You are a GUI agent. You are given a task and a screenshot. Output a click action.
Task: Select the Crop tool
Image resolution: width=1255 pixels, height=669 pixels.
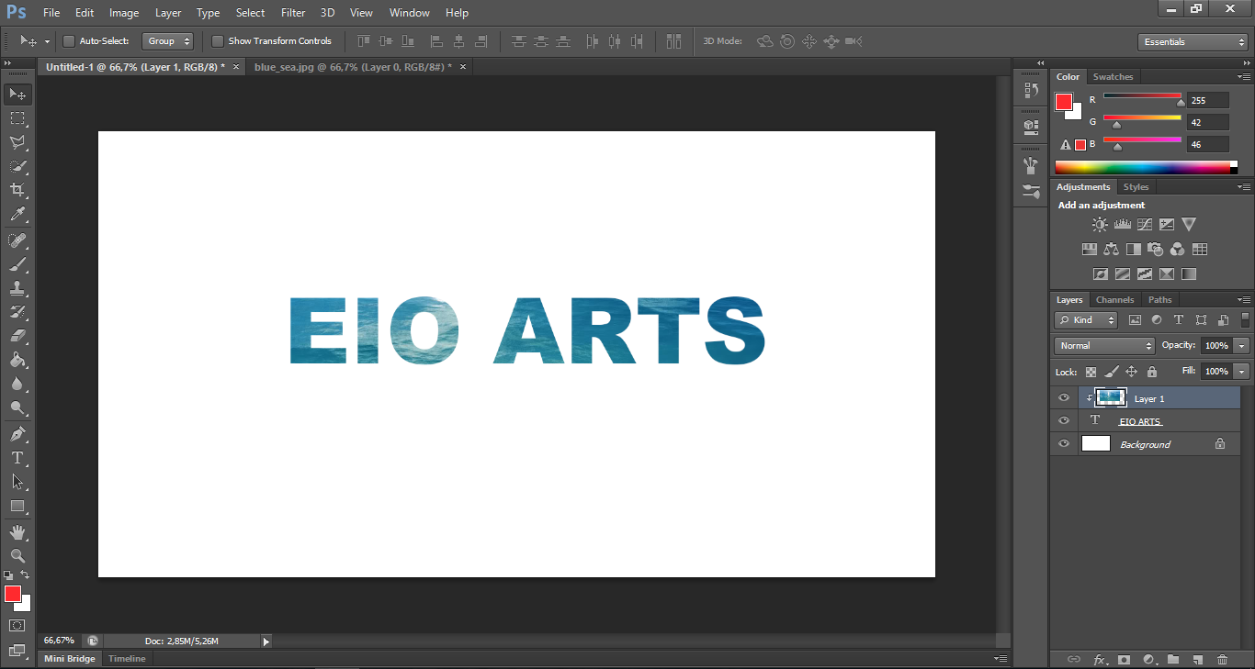point(17,190)
